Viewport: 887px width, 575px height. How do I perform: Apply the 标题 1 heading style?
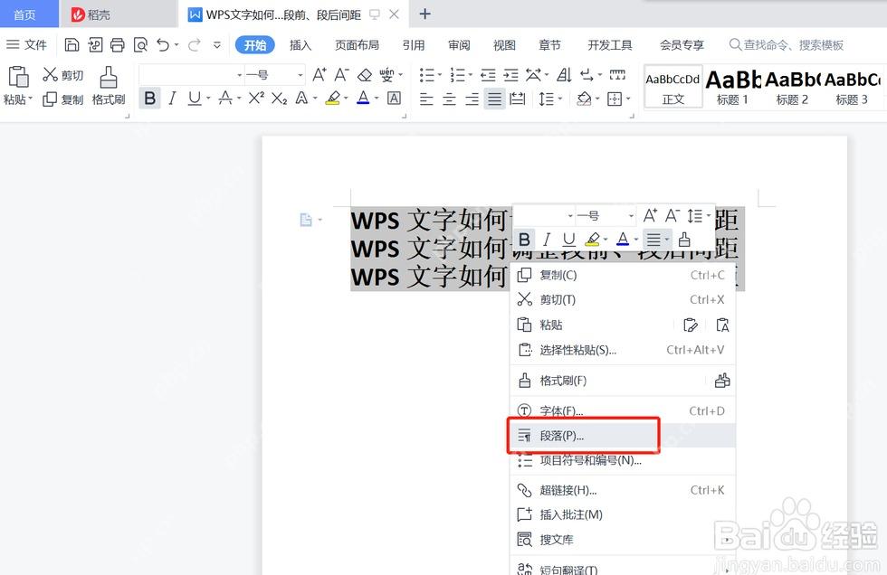click(x=732, y=87)
